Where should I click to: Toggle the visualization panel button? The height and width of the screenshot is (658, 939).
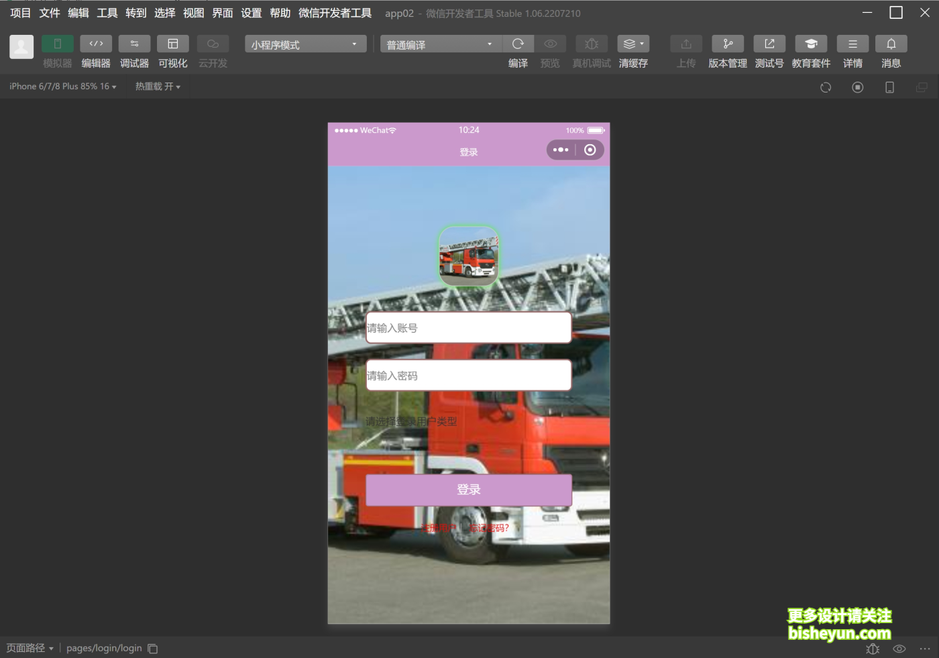pyautogui.click(x=172, y=44)
